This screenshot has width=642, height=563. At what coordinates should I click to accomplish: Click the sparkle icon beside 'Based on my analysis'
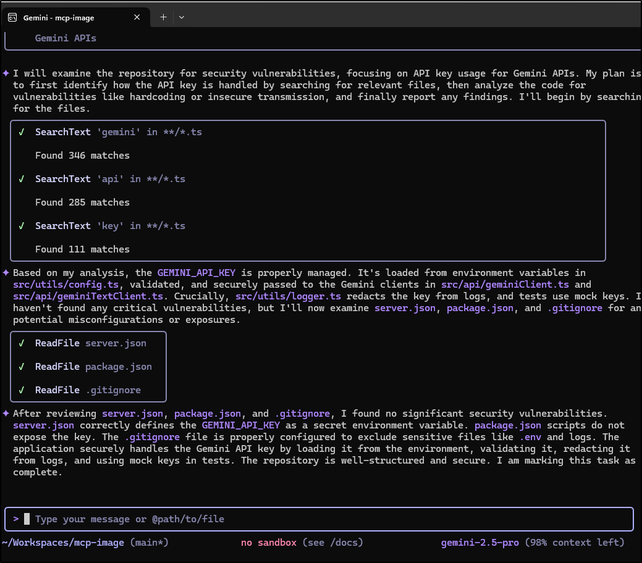click(x=6, y=272)
